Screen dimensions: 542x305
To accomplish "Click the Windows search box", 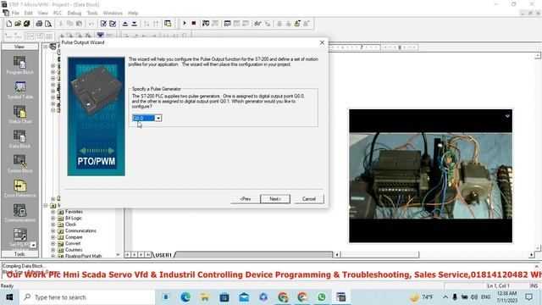I will pos(86,297).
